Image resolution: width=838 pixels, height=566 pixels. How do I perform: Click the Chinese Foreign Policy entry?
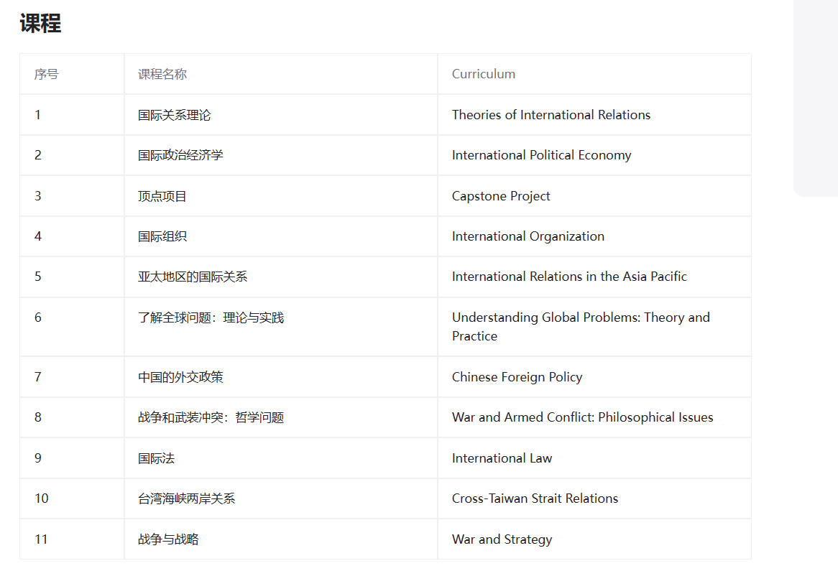517,377
